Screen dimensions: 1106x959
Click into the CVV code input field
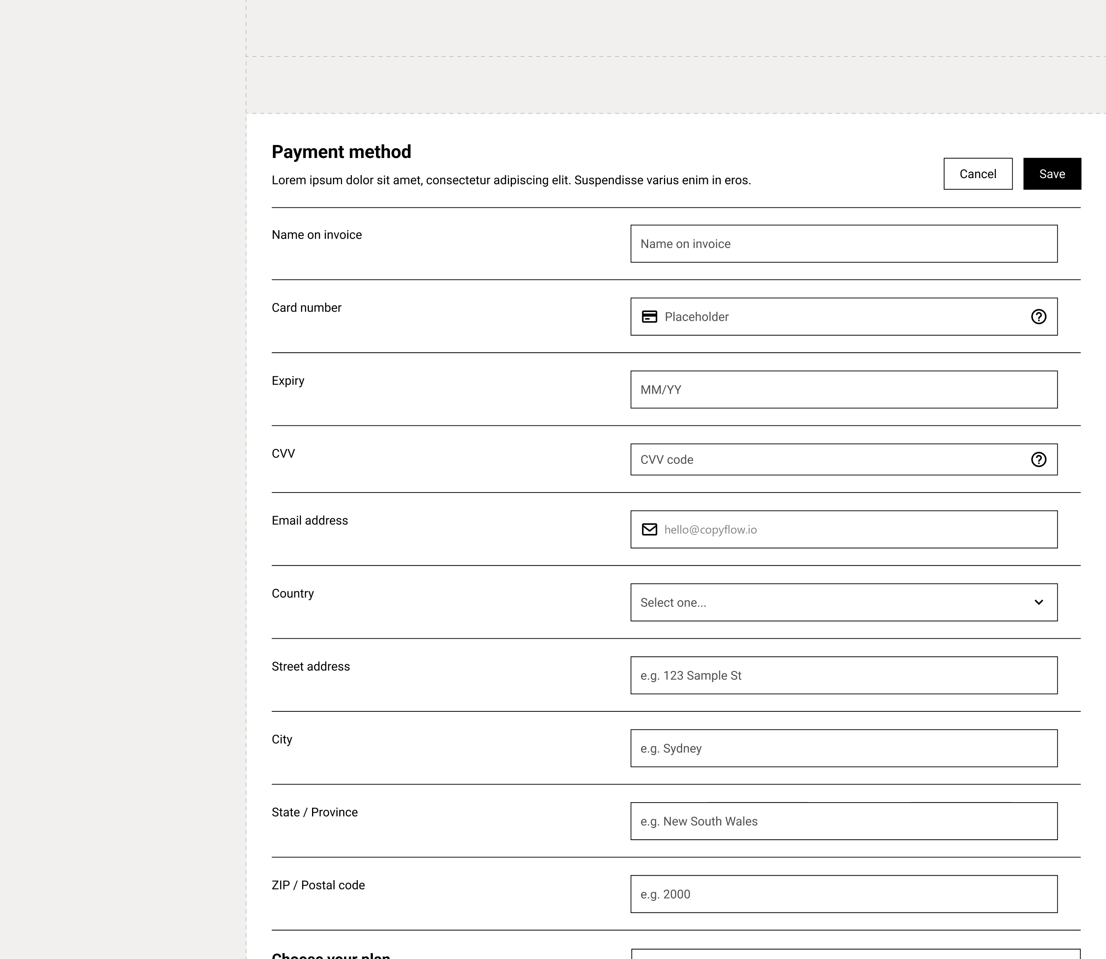tap(844, 460)
